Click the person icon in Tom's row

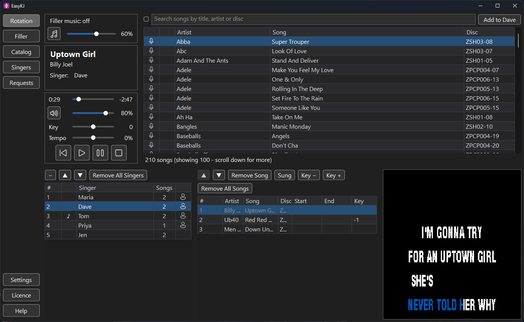(183, 216)
